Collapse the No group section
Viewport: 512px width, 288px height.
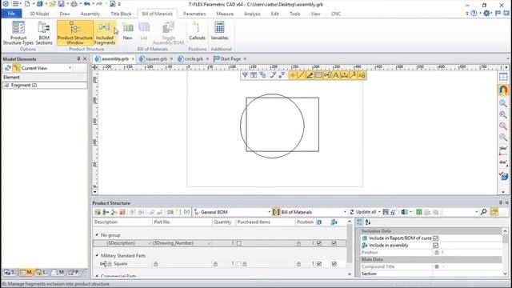point(97,234)
